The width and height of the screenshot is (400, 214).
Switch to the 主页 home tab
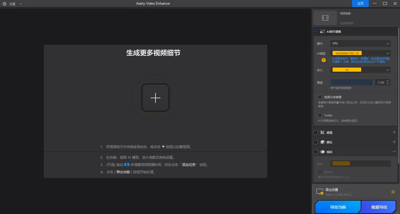pos(360,4)
